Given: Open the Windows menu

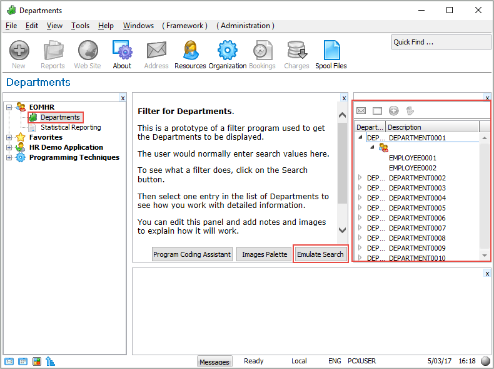Looking at the screenshot, I should [138, 26].
